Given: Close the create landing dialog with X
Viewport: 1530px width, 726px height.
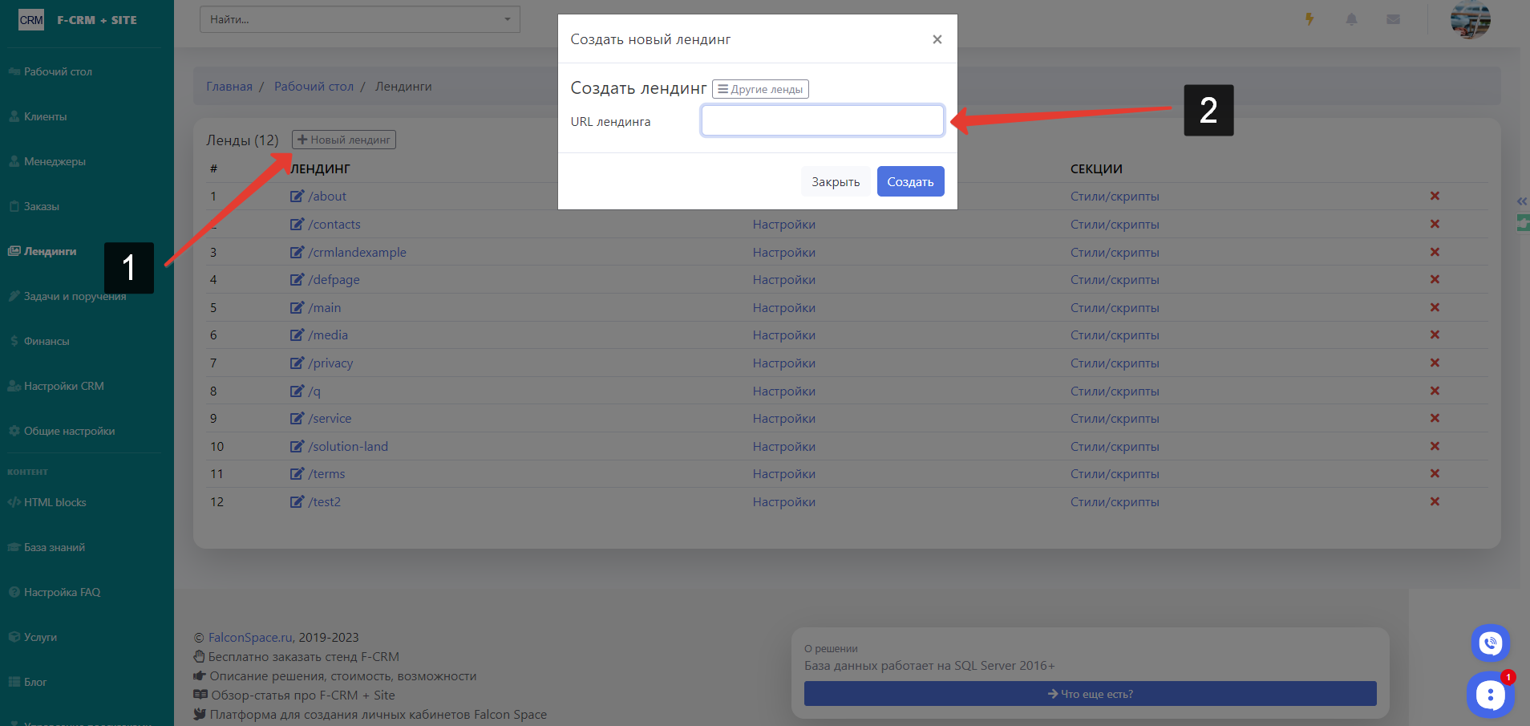Looking at the screenshot, I should tap(937, 39).
